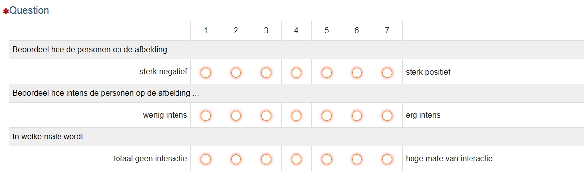The height and width of the screenshot is (178, 588).
Task: Select rating 6 in erg intens row
Action: click(x=356, y=116)
